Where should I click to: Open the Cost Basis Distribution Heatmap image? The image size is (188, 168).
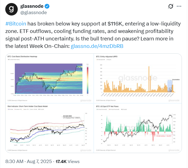(x=50, y=78)
